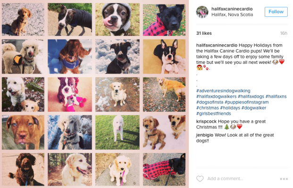This screenshot has height=188, width=293.
Task: Follow the halifaxcaninecardio account
Action: pos(276,12)
